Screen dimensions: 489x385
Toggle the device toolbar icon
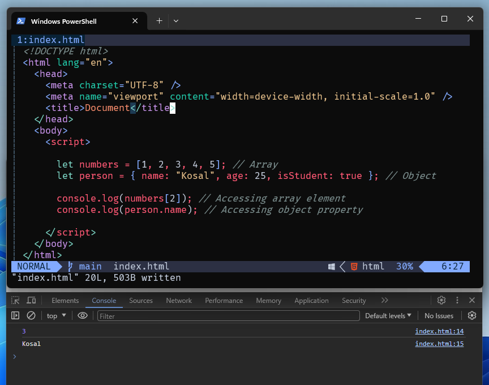pyautogui.click(x=31, y=301)
